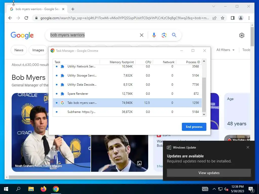
Task: Open File Explorer from taskbar
Action: [31, 189]
